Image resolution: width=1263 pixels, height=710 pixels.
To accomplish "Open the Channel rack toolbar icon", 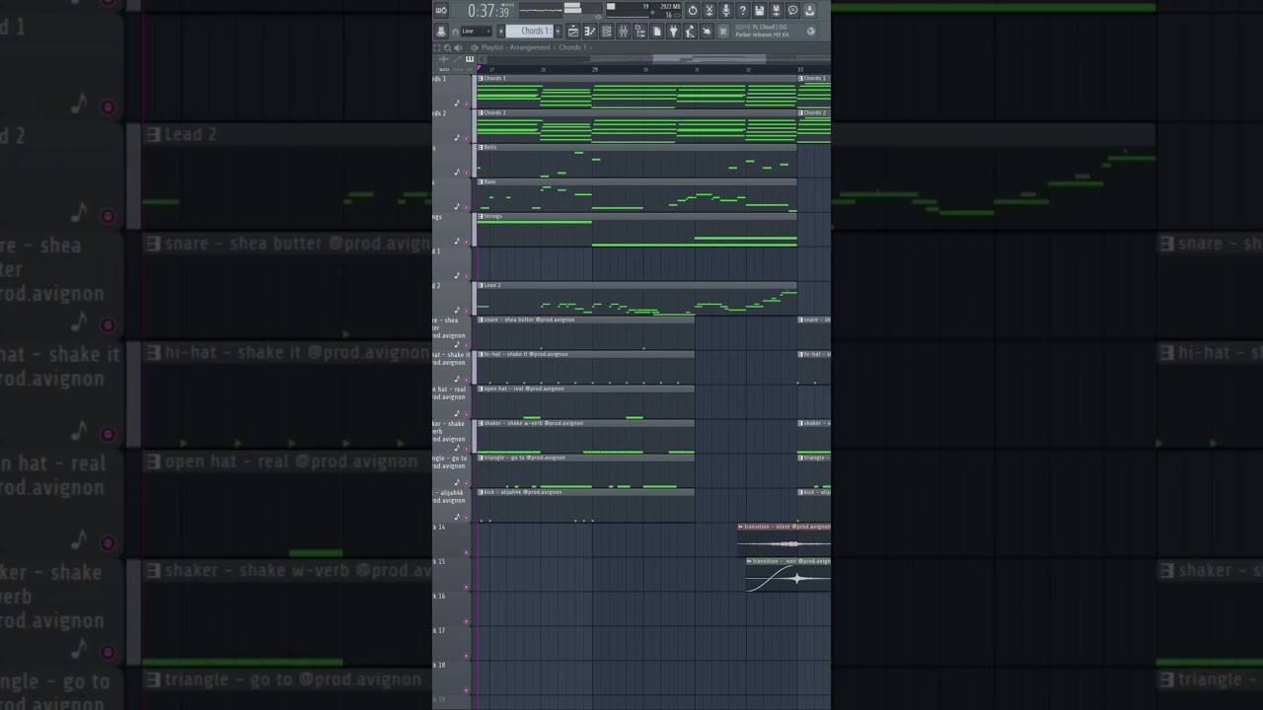I will (607, 32).
